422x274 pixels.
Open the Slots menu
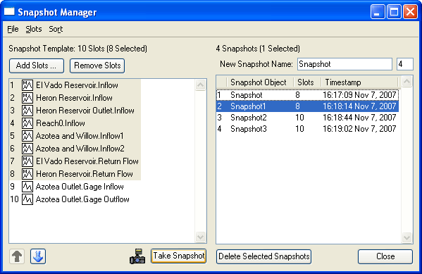[x=34, y=29]
